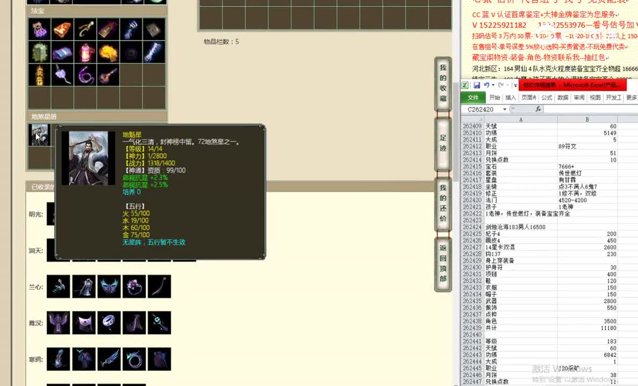Switch to the 插入 ribbon tab
The height and width of the screenshot is (386, 638).
pyautogui.click(x=511, y=98)
